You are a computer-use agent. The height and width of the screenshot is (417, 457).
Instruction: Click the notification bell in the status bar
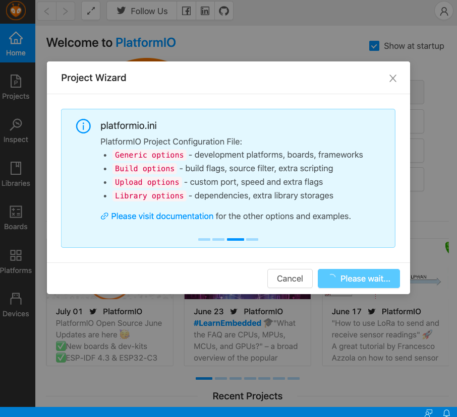tap(446, 412)
